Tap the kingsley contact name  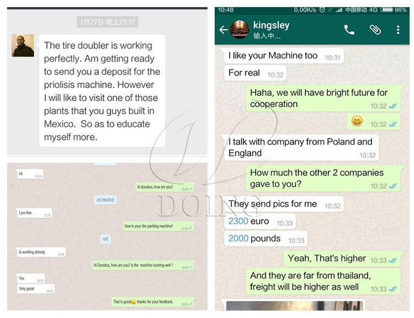271,25
